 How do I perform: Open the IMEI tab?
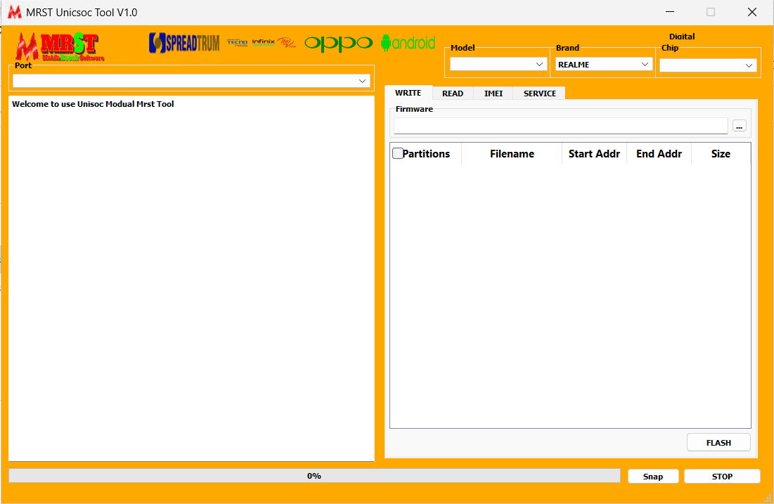(x=494, y=93)
